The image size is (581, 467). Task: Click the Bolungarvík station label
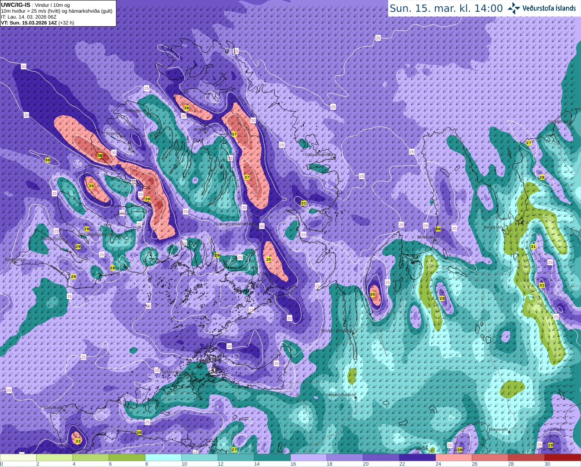(x=135, y=110)
